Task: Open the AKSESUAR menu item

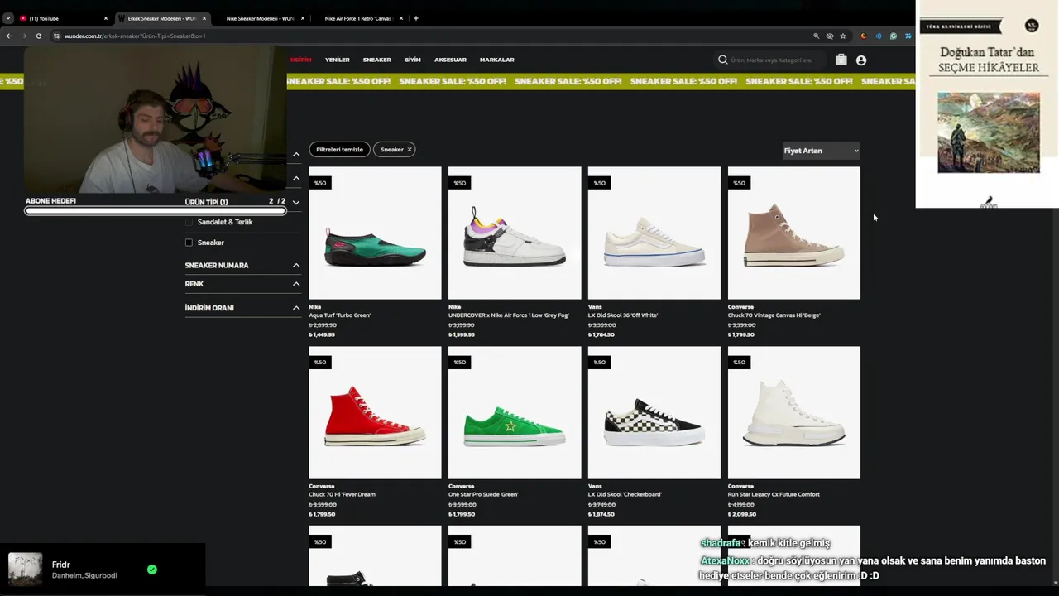Action: (450, 60)
